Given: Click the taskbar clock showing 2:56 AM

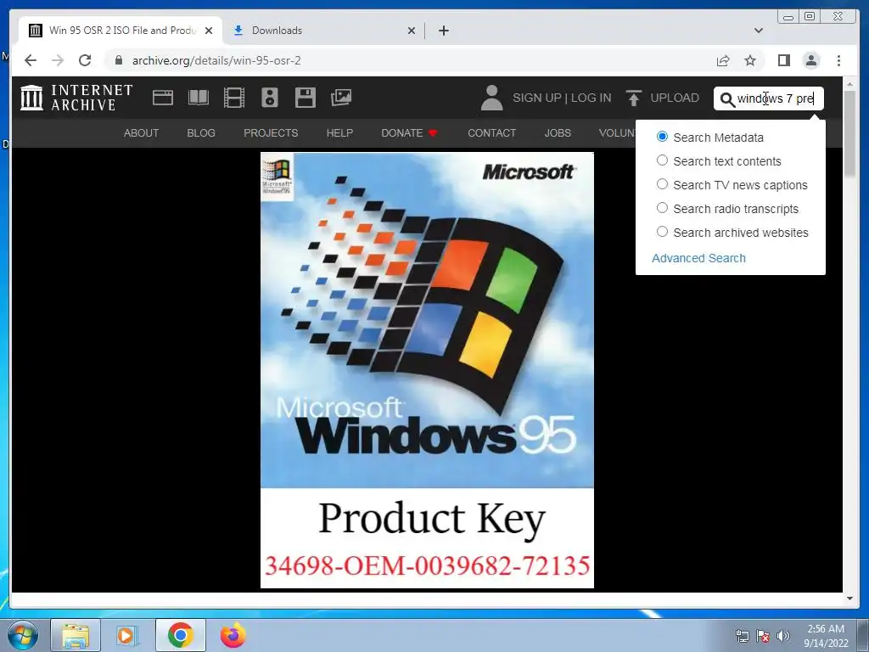Looking at the screenshot, I should click(x=826, y=635).
